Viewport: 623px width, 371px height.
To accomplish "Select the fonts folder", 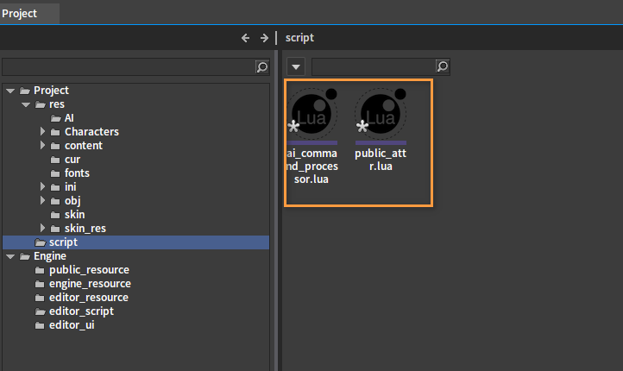I will pos(77,173).
